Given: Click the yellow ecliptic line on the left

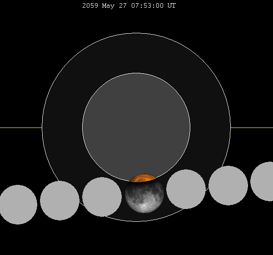Looking at the screenshot, I should coord(20,127).
